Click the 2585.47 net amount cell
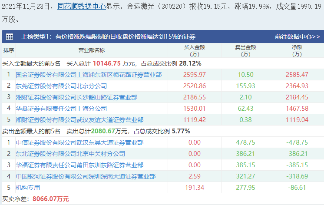Screen dimensions: 324x205 pyautogui.click(x=297, y=75)
